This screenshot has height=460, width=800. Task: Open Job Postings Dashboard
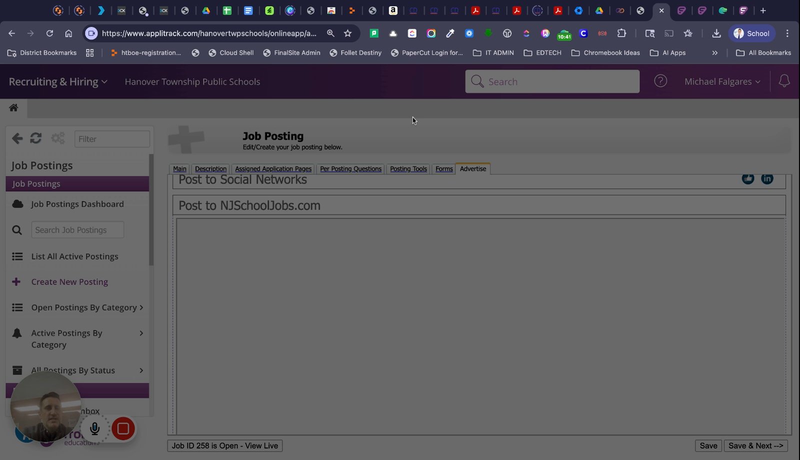77,204
